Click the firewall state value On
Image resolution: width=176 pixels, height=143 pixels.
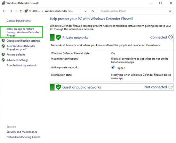113,53
